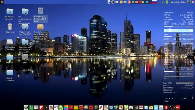The width and height of the screenshot is (195, 110).
Task: Open the Wi-Fi network tray icon
Action: (x=150, y=2)
